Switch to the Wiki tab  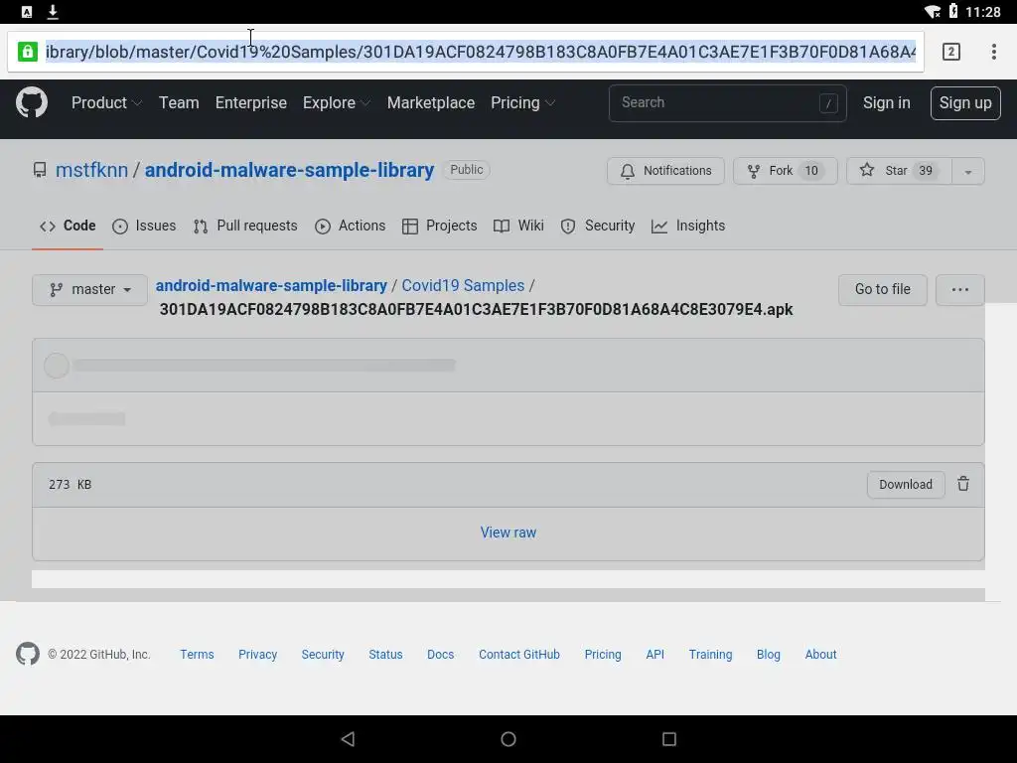pyautogui.click(x=518, y=226)
